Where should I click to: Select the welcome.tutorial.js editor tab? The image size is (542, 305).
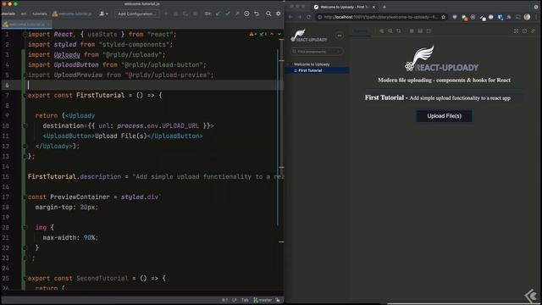click(26, 25)
